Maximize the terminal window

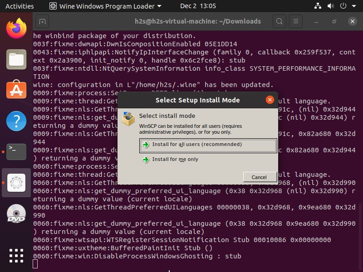pyautogui.click(x=334, y=21)
